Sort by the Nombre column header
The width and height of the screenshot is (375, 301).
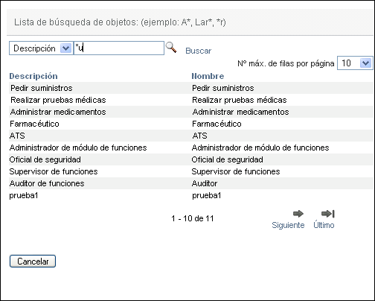[208, 76]
